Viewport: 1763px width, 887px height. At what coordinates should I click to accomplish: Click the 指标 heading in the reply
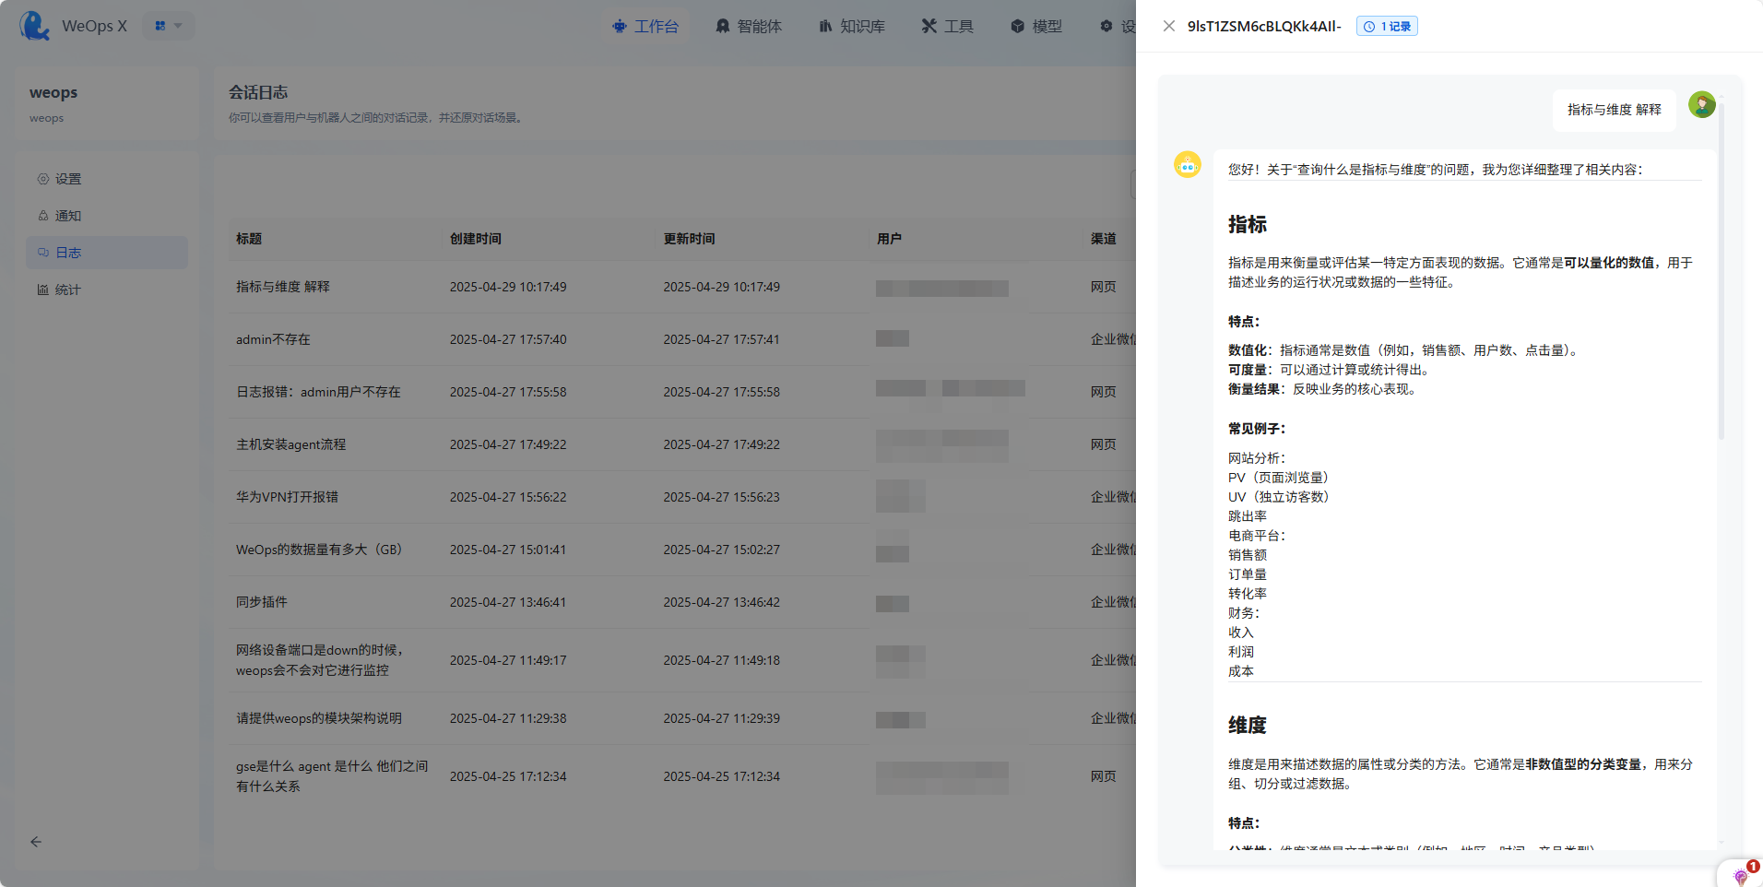tap(1248, 224)
